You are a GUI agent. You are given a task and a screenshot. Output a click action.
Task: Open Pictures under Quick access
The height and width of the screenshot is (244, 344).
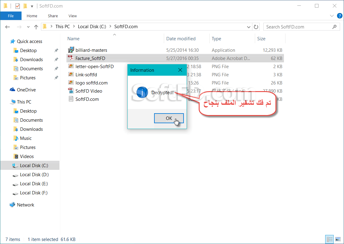click(28, 78)
